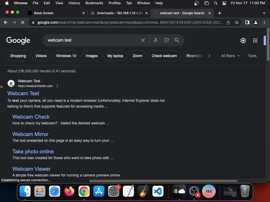Open Google quick settings gear
Viewport: 270px width, 202px height.
point(243,41)
